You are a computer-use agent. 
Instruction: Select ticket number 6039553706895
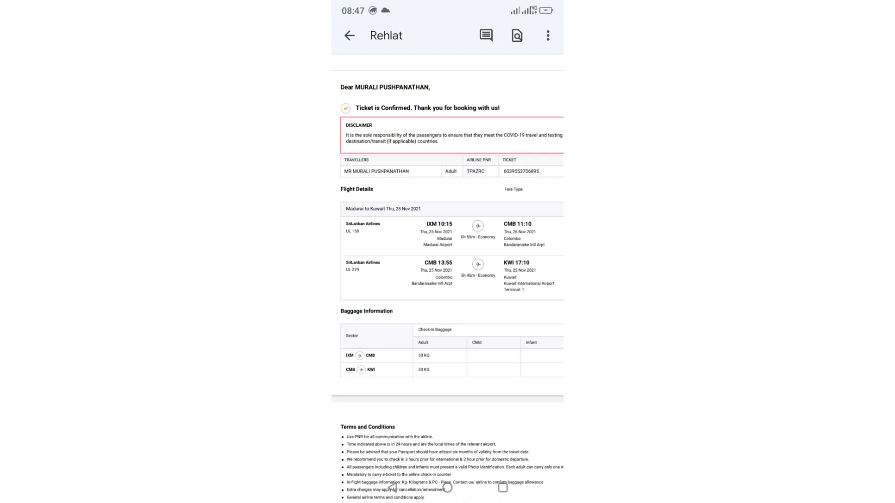point(521,172)
